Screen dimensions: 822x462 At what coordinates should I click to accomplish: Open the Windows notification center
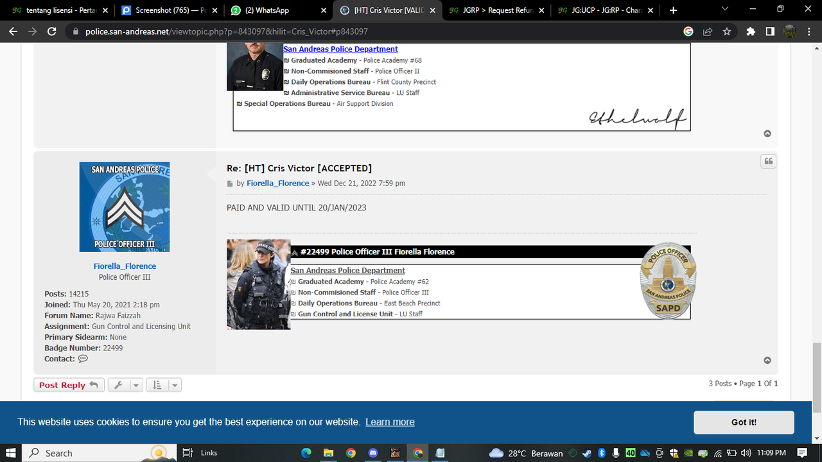coord(802,453)
